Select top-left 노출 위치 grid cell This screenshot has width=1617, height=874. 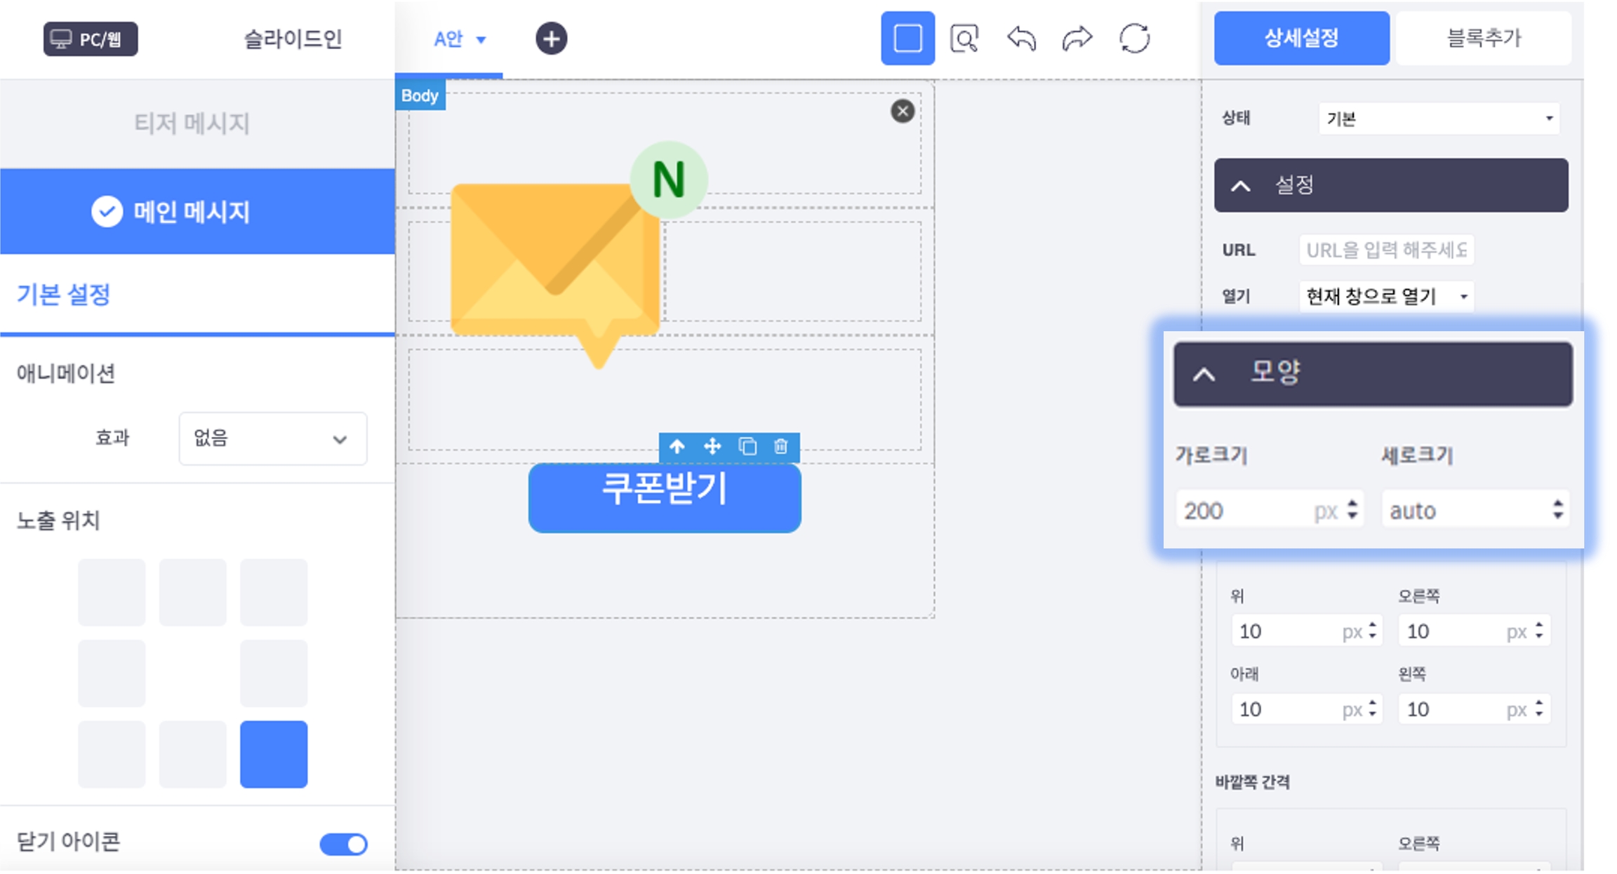pyautogui.click(x=112, y=592)
